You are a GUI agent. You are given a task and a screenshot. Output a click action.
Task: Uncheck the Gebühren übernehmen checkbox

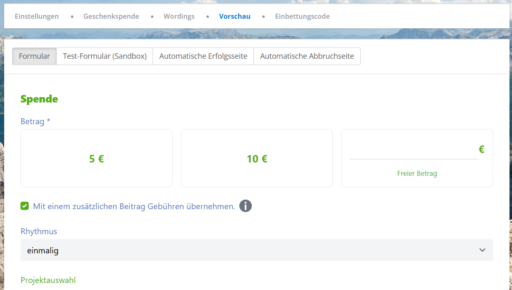coord(25,206)
